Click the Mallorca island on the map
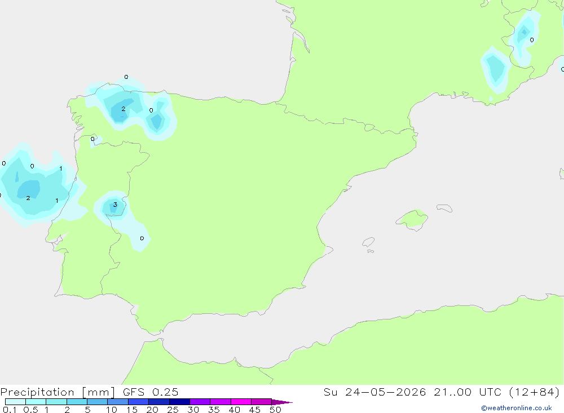The image size is (564, 413). coord(412,219)
